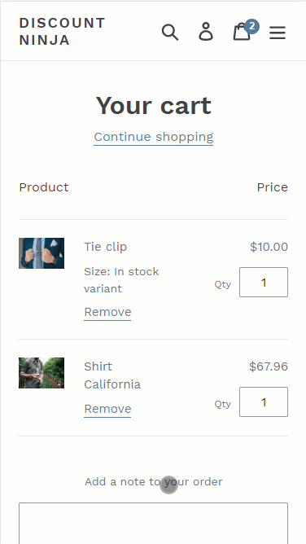
Task: Open the Shirt California product thumbnail
Action: coord(42,373)
